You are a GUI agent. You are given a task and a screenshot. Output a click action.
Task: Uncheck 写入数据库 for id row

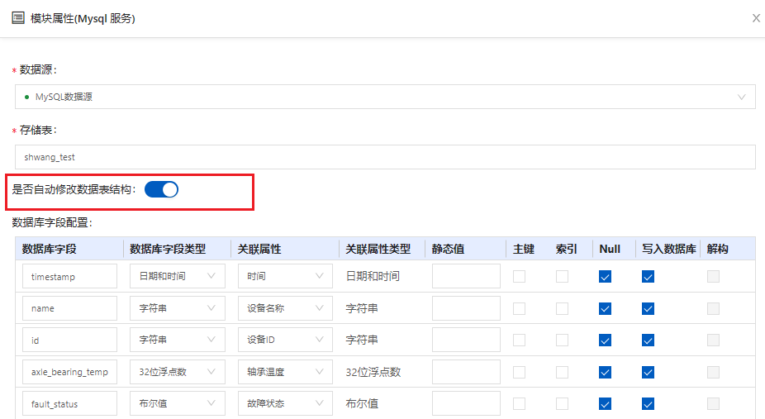click(648, 340)
